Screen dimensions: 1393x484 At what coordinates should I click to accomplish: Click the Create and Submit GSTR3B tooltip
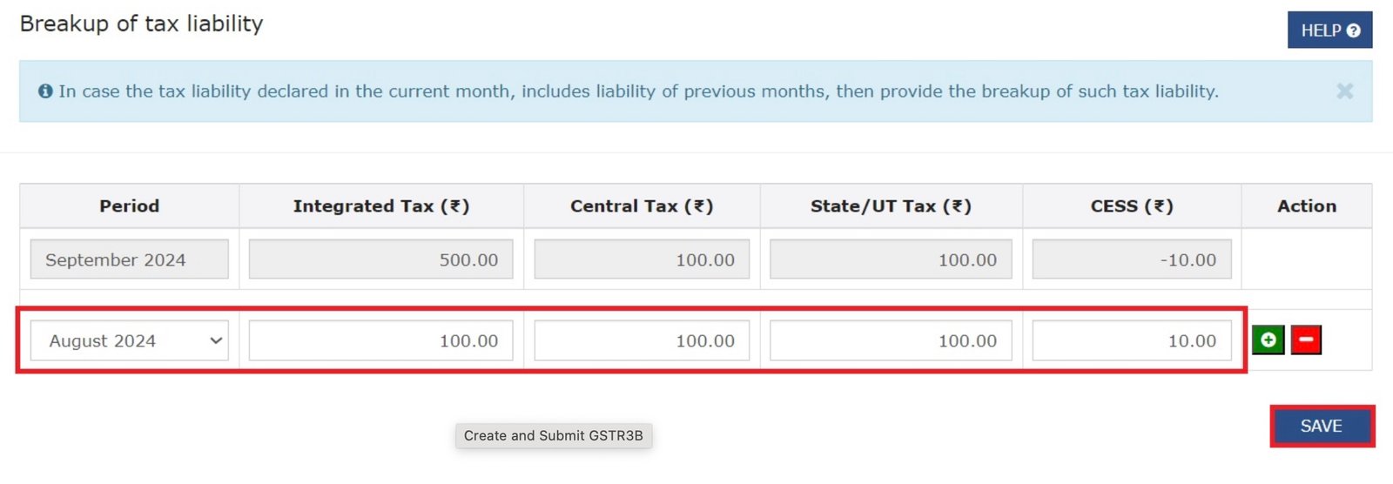[x=554, y=436]
